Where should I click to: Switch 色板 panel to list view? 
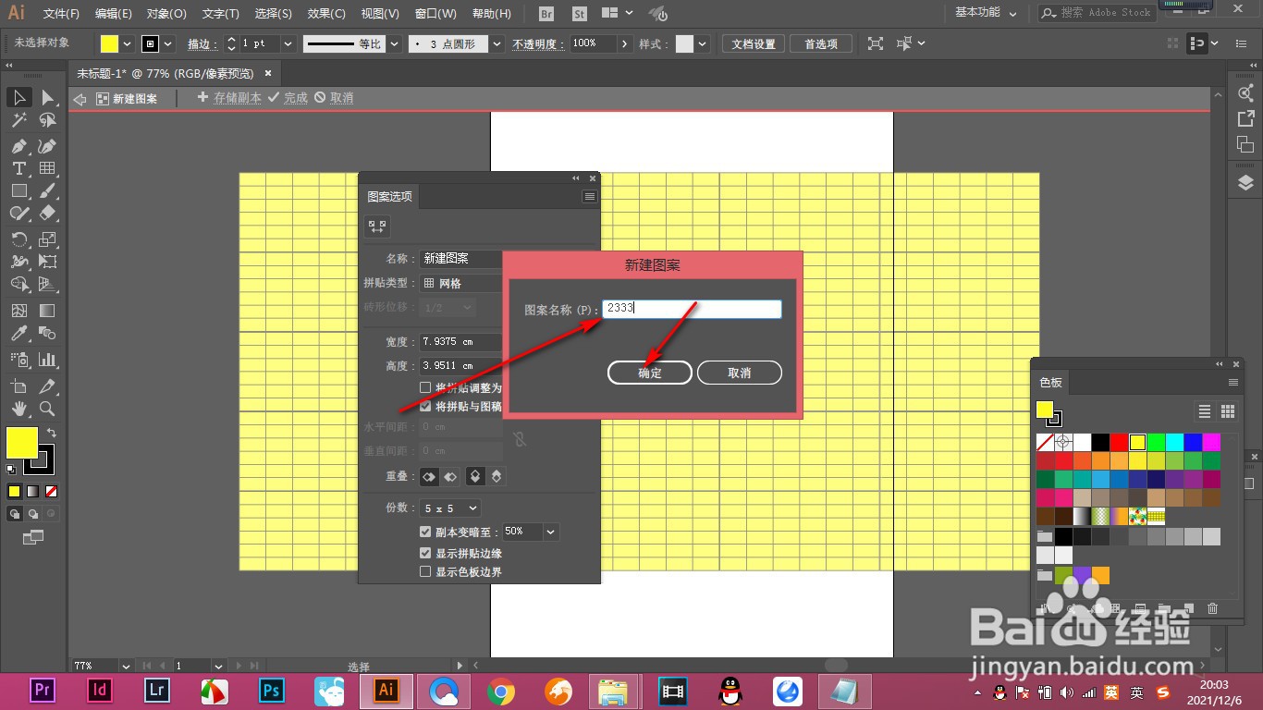pyautogui.click(x=1205, y=411)
